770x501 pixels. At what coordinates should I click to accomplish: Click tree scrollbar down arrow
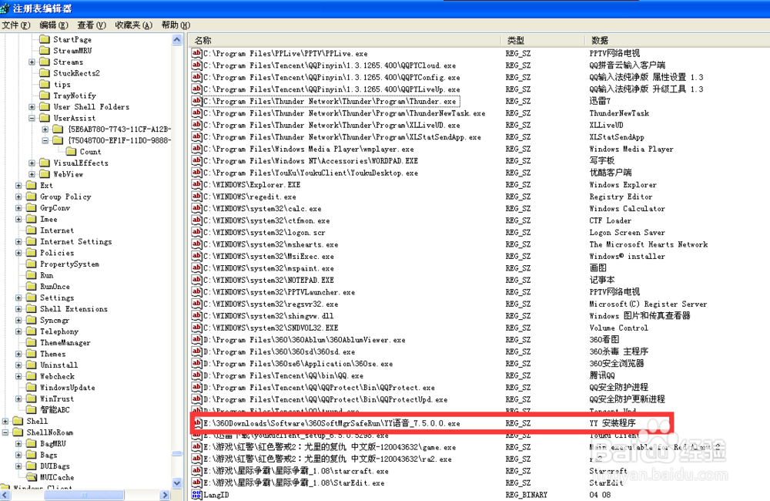point(177,483)
